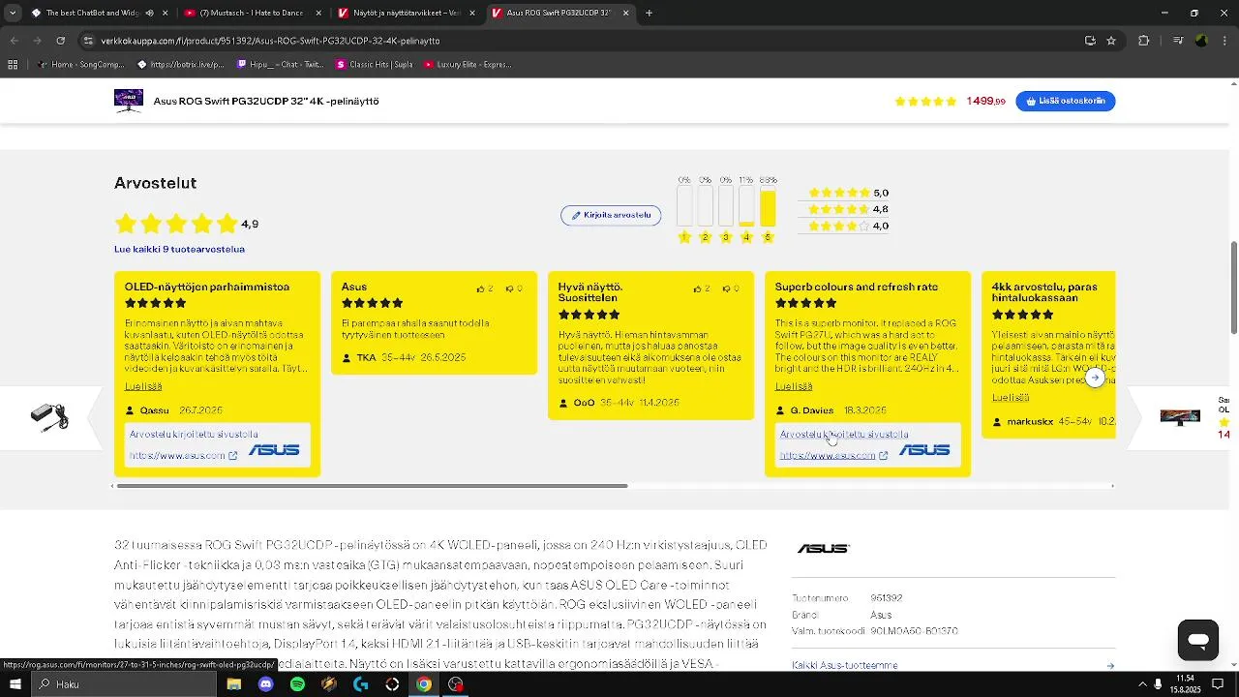The width and height of the screenshot is (1239, 697).
Task: Open the 'Luxury Elite - Expres...' bookmark
Action: (468, 65)
